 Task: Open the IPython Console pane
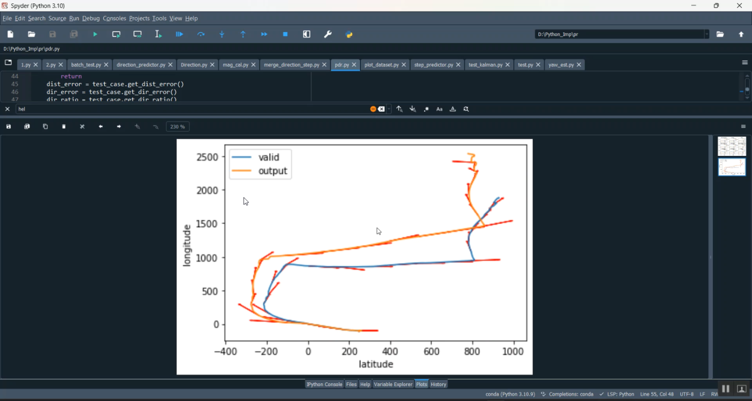point(324,384)
